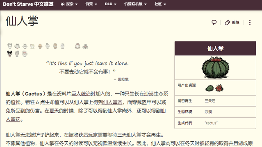Expand the 饥荒 navigation dropdown
This screenshot has width=262, height=147.
91,4
